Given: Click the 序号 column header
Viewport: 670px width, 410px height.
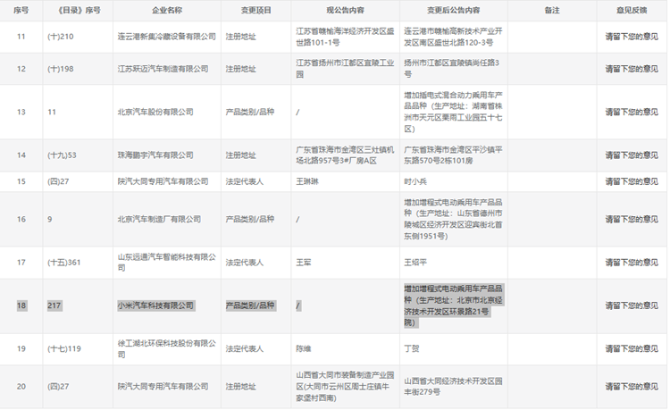Looking at the screenshot, I should click(21, 10).
